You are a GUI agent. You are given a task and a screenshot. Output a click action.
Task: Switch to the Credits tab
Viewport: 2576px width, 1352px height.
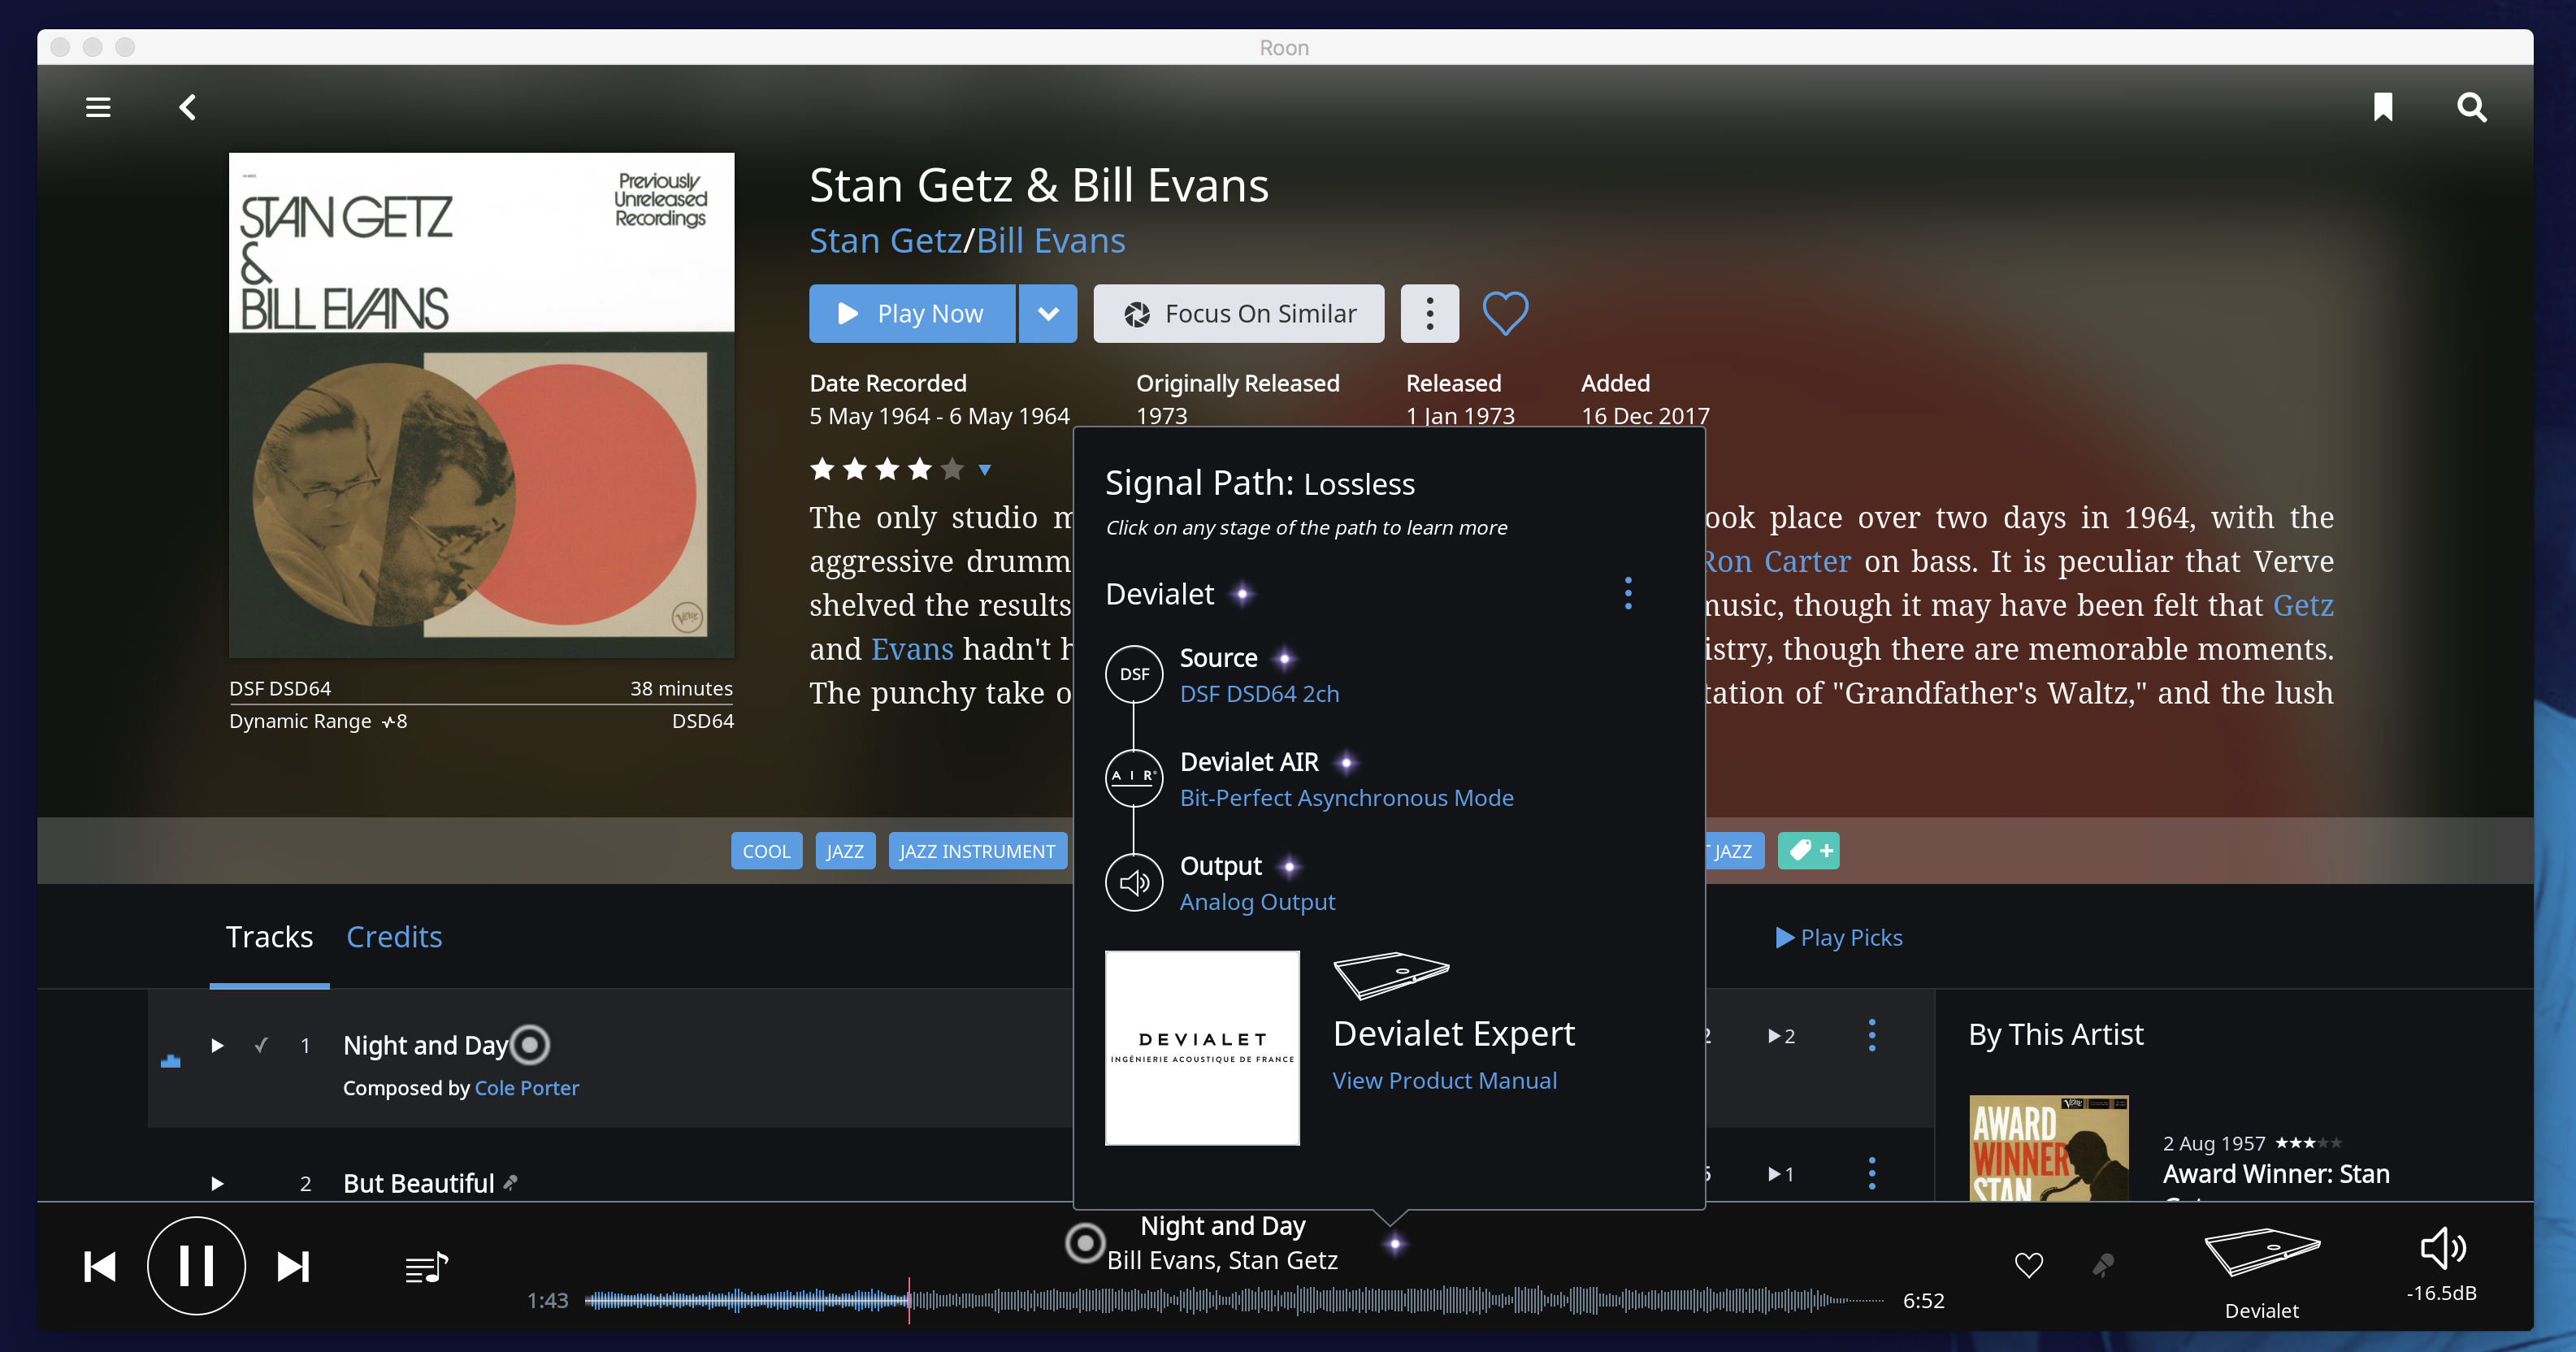(x=394, y=937)
